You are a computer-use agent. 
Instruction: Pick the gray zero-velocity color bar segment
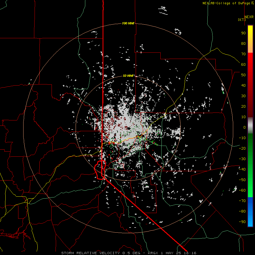click(x=250, y=126)
